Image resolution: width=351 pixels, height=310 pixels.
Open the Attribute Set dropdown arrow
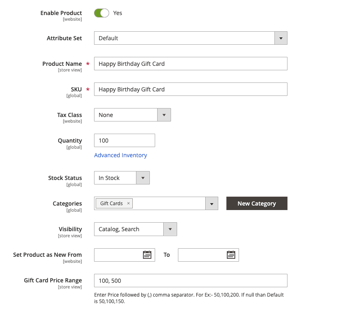[x=281, y=38]
